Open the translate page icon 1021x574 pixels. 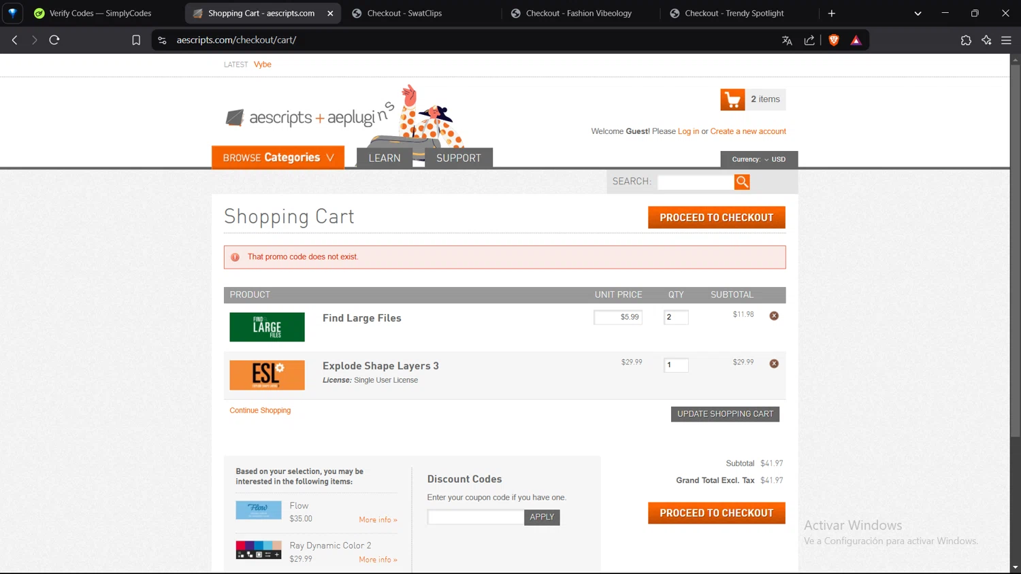click(787, 40)
